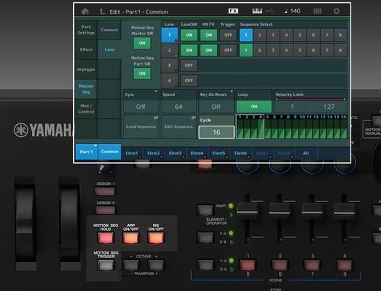Open the circular utility icon in header
The width and height of the screenshot is (381, 291).
337,11
